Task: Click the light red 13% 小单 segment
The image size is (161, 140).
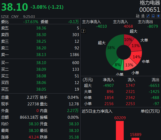Action: (x=129, y=65)
